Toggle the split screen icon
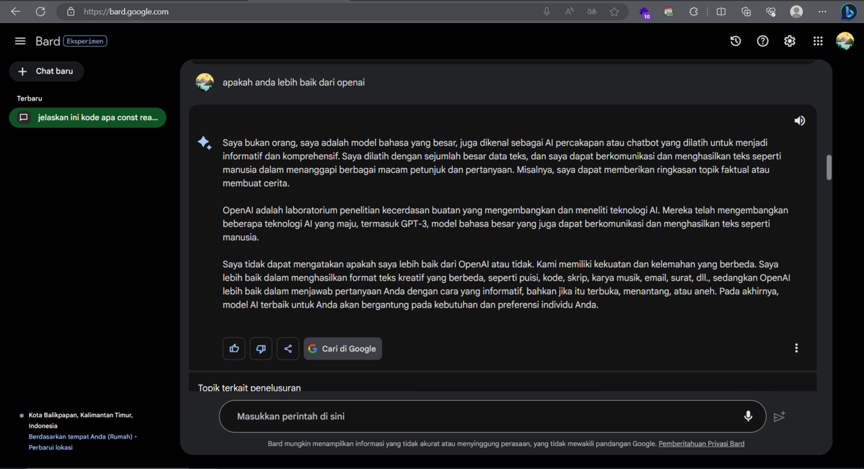The image size is (864, 469). click(x=721, y=11)
